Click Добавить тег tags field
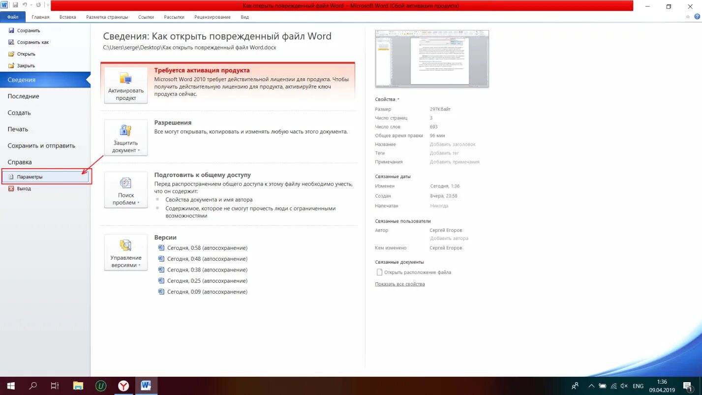This screenshot has width=702, height=395. pyautogui.click(x=444, y=153)
